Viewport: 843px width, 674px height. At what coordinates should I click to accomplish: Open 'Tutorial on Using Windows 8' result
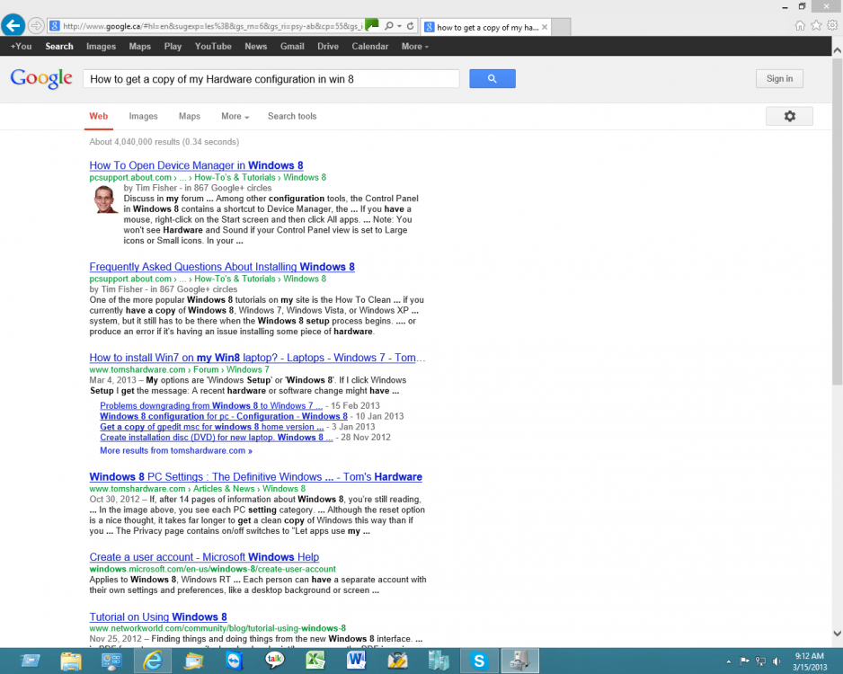158,617
